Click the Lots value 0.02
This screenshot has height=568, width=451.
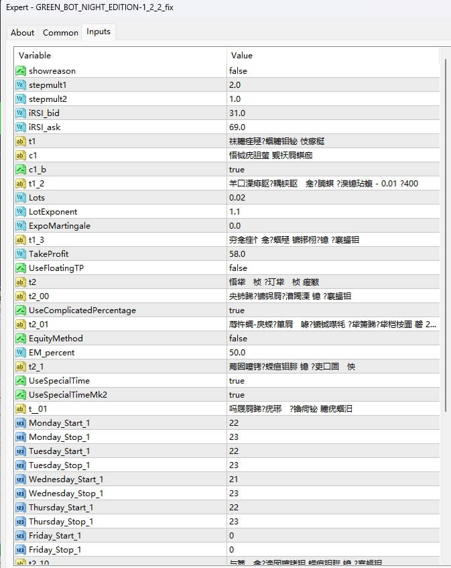(x=237, y=198)
